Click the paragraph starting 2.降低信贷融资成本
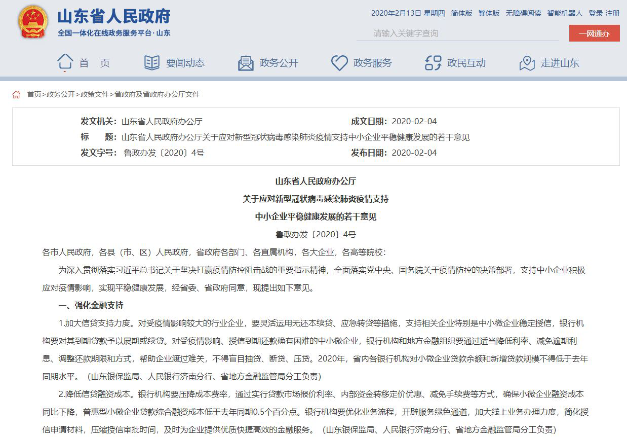 316,412
